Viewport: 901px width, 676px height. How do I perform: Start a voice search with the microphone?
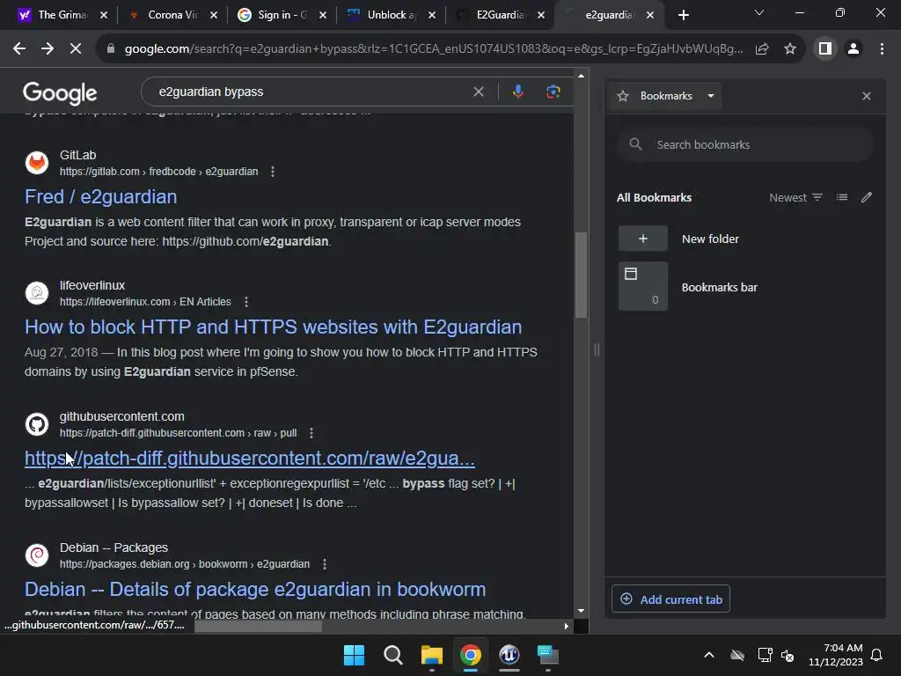tap(517, 92)
